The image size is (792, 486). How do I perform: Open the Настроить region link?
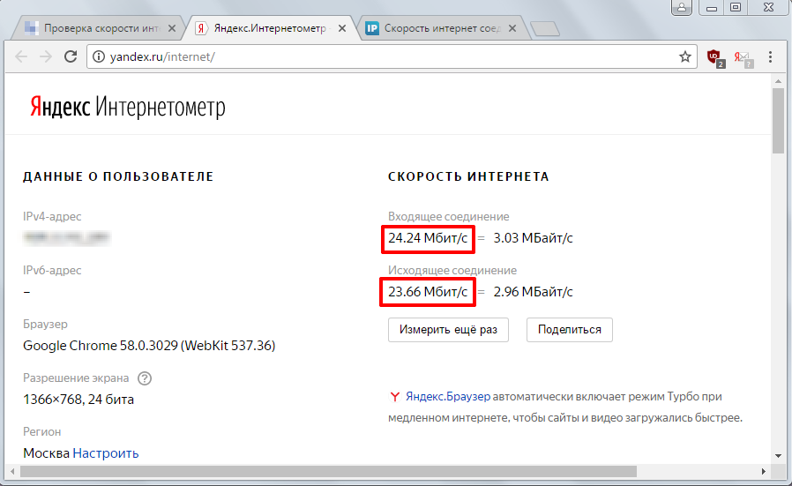[x=106, y=453]
